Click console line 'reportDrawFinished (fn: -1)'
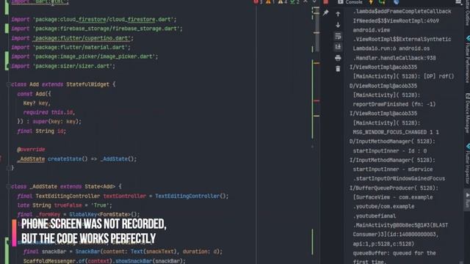The height and width of the screenshot is (264, 470). (x=394, y=104)
